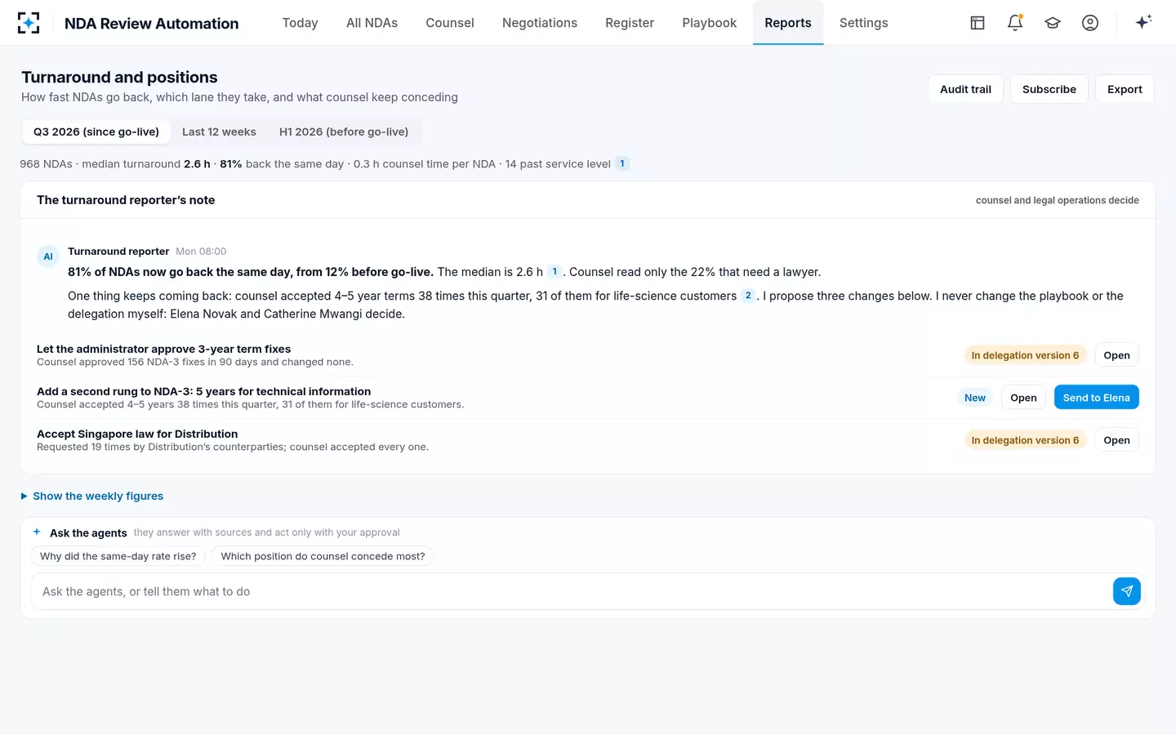This screenshot has width=1176, height=735.
Task: Send the NDA-3 proposal to Elena
Action: [1096, 398]
